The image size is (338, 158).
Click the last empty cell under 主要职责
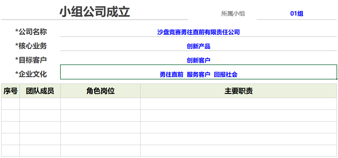[238, 151]
